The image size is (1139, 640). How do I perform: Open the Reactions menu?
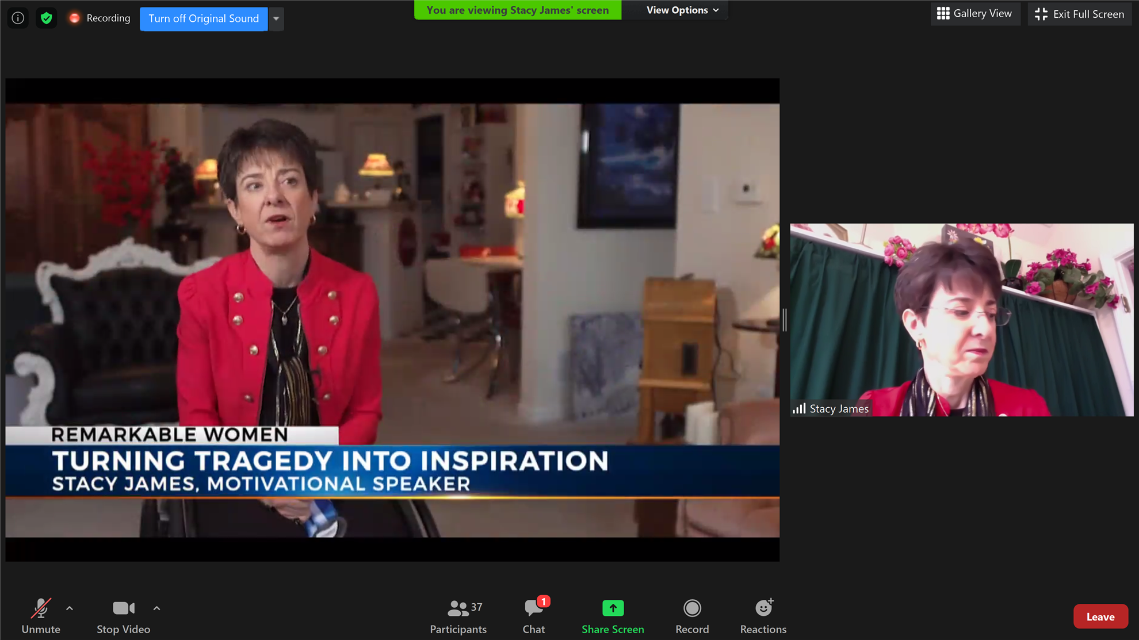(x=763, y=616)
